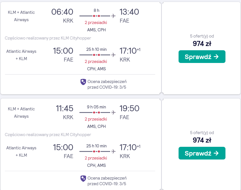Click the 19:50 FAE arrival time
The image size is (241, 190).
coord(129,108)
